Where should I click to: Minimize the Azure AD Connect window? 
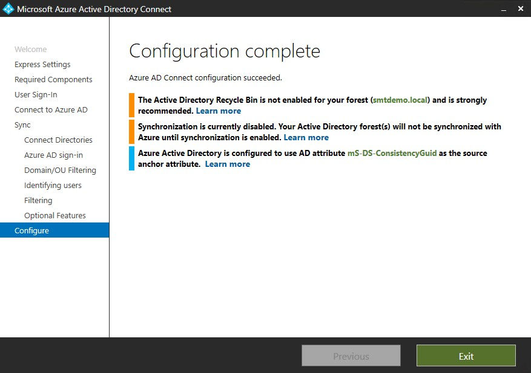tap(504, 9)
